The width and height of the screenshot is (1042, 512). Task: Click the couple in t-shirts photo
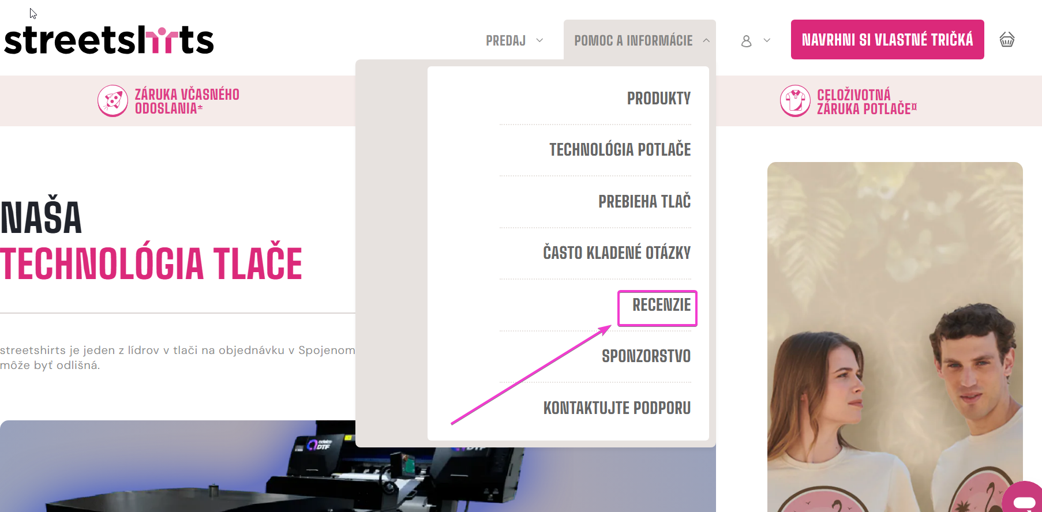[x=895, y=337]
